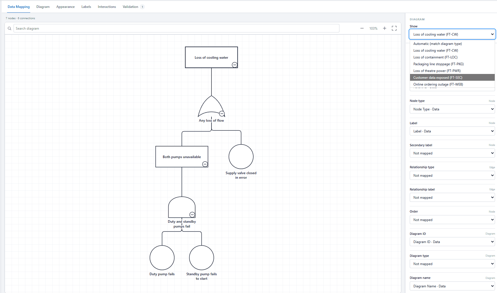Open the Relationship type dropdown
This screenshot has width=497, height=293.
(452, 176)
